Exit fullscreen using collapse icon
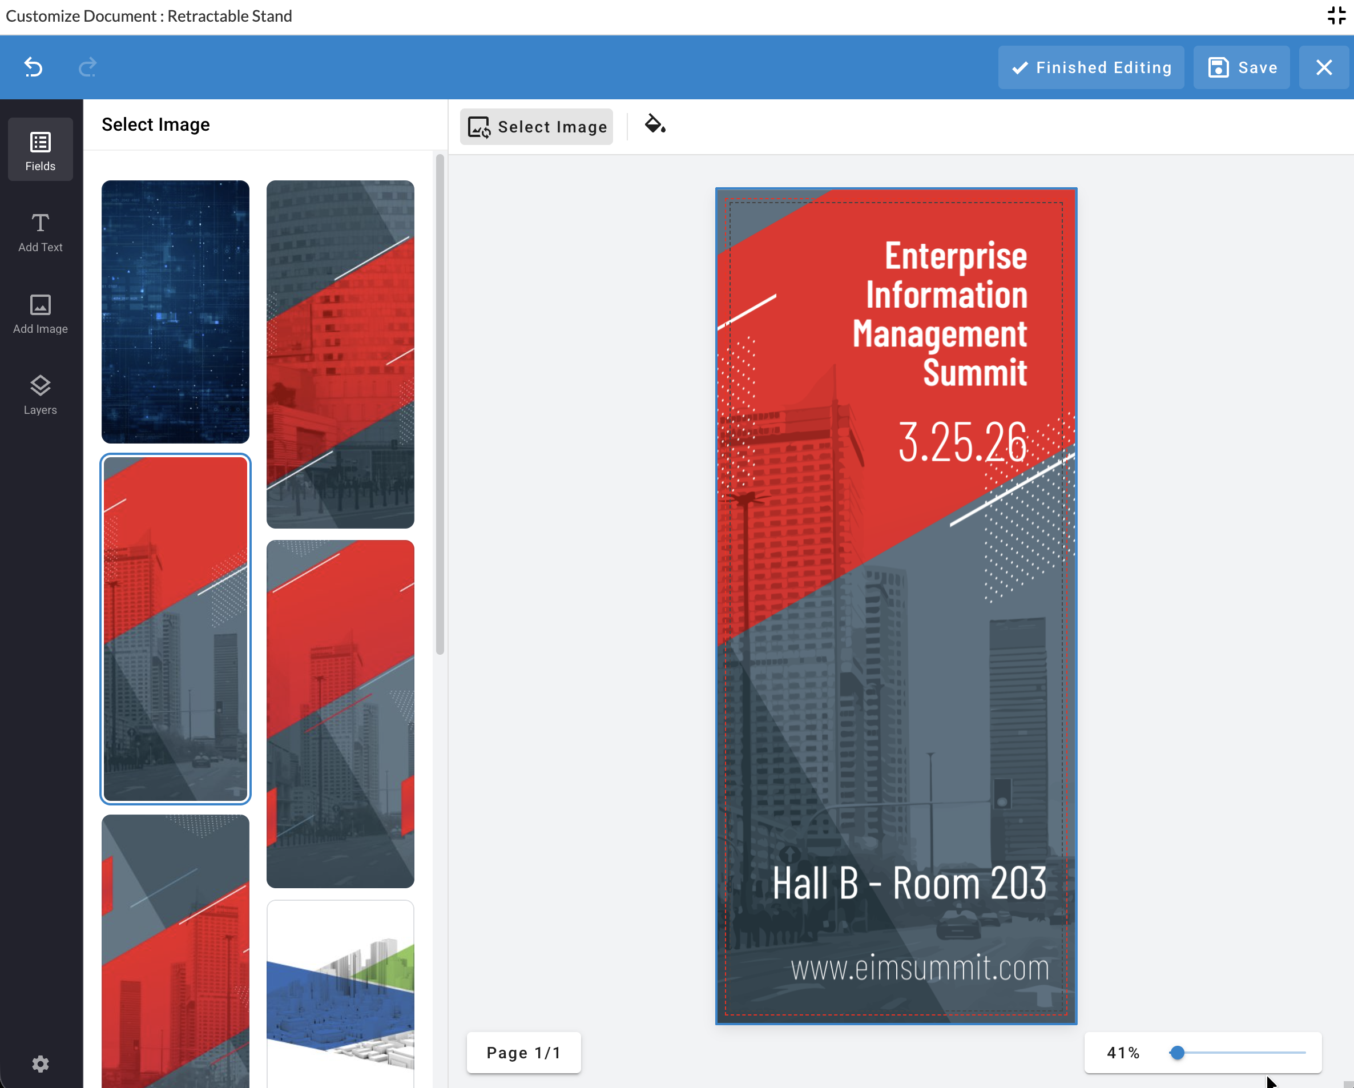1354x1088 pixels. coord(1336,15)
